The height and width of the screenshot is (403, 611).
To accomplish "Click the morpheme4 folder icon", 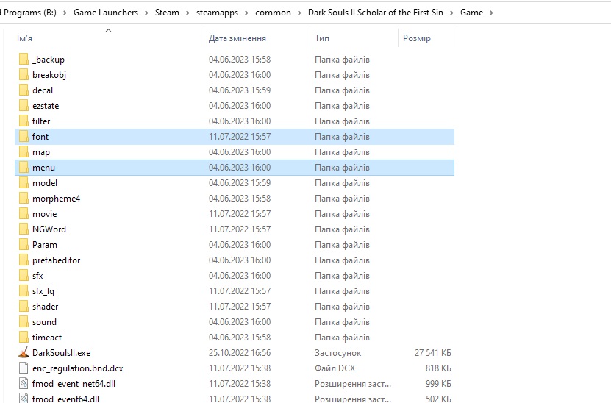I will 24,199.
